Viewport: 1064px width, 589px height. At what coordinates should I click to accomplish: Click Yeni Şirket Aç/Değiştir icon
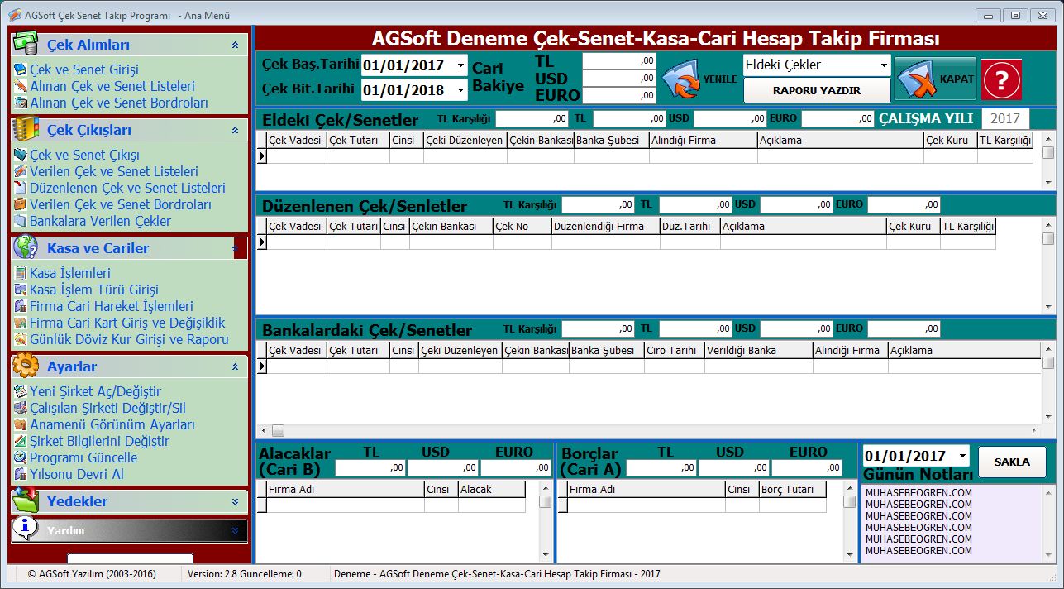coord(21,392)
